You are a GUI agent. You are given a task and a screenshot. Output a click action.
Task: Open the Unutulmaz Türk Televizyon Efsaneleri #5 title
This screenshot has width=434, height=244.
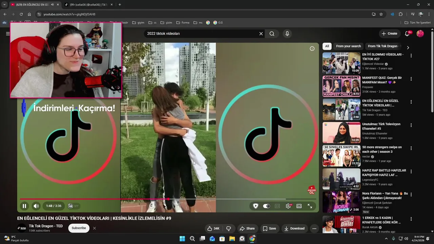381,126
